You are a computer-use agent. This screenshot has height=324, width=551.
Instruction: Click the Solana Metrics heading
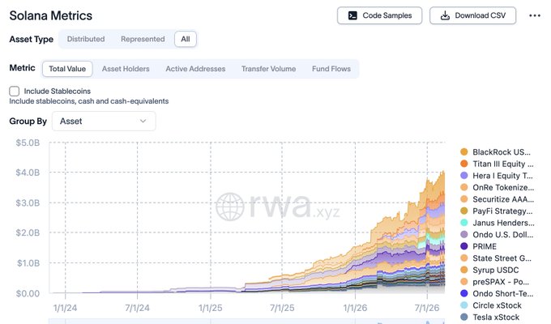coord(50,16)
